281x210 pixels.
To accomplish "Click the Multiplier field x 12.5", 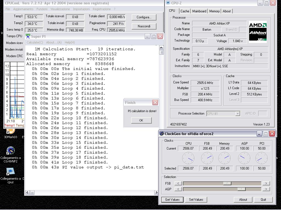I will [205, 88].
